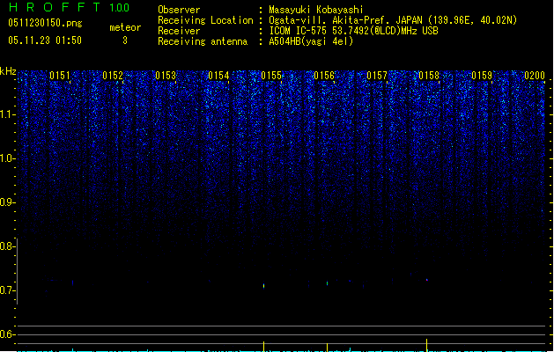554x352 pixels.
Task: Click the yellow spike below 0155 echo
Action: pyautogui.click(x=264, y=347)
